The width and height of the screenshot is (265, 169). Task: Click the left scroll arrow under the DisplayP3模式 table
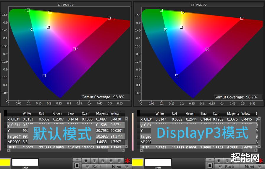[141, 150]
